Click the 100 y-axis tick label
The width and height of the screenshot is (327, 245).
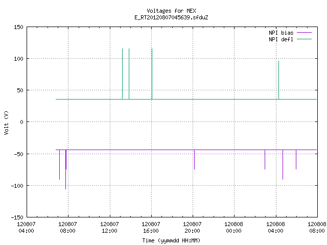18,59
